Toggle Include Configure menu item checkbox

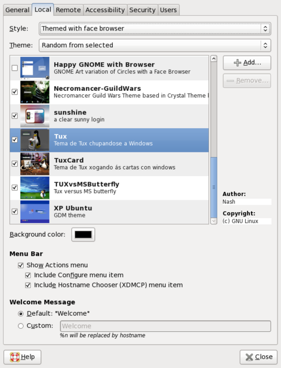tap(28, 275)
